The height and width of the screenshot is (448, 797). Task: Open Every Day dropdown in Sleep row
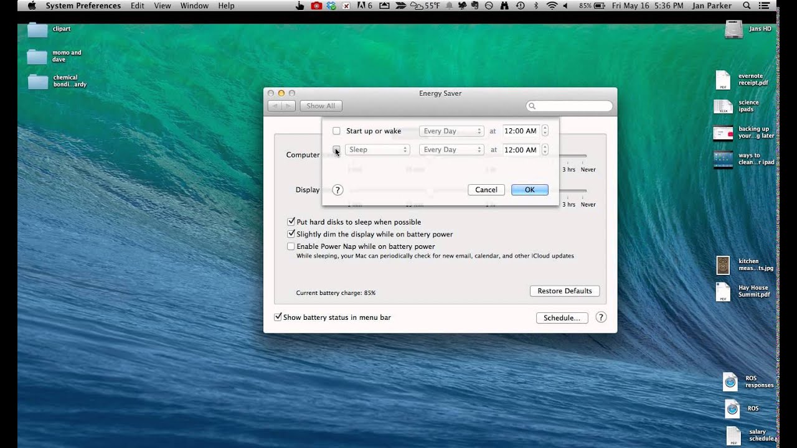click(x=451, y=150)
